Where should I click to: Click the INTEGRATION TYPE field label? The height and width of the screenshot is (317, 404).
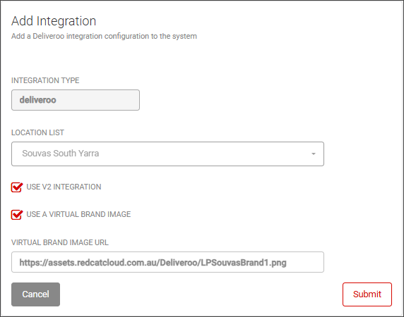pos(45,80)
